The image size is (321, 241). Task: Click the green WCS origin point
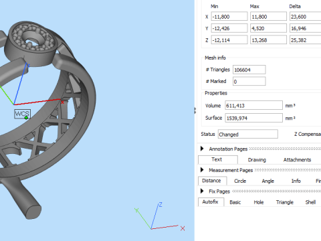(x=26, y=118)
